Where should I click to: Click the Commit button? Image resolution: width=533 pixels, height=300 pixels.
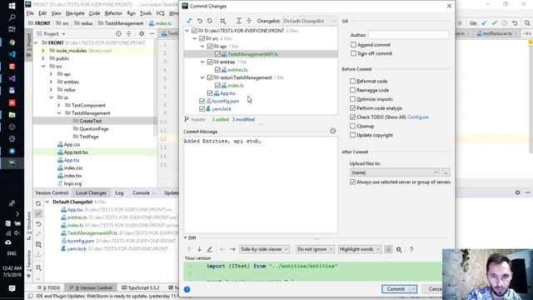(396, 289)
